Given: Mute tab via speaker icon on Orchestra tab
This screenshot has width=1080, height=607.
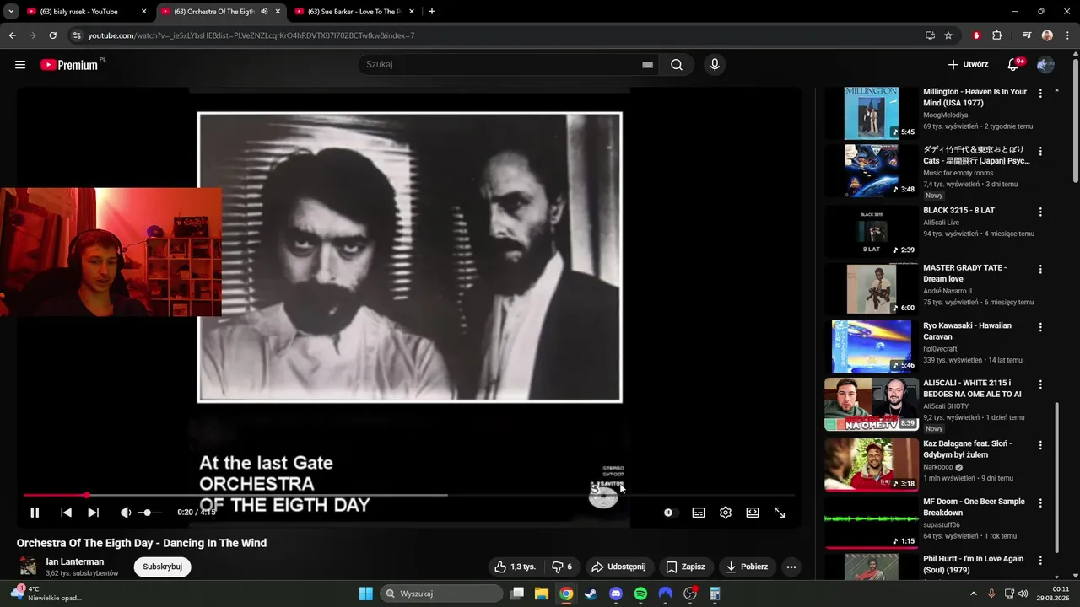Looking at the screenshot, I should click(x=264, y=12).
